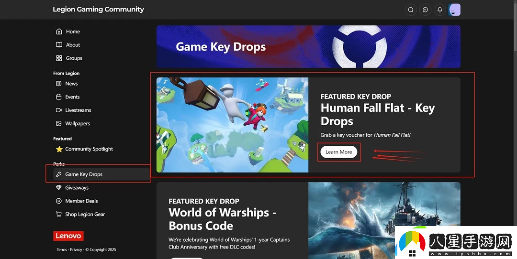Click the Human Fall Flat artwork

point(233,125)
